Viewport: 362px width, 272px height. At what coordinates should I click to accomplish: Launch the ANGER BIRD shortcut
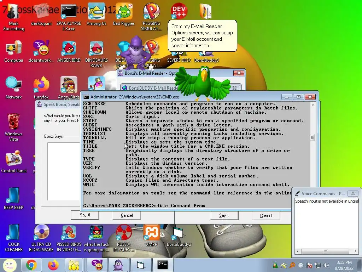[x=69, y=51]
